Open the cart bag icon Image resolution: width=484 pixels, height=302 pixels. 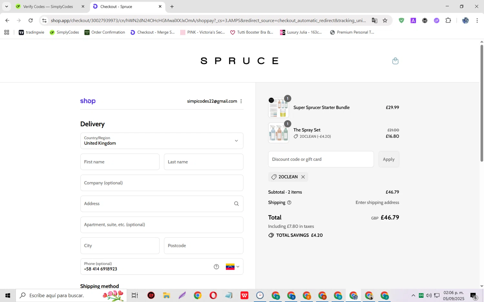(x=395, y=61)
